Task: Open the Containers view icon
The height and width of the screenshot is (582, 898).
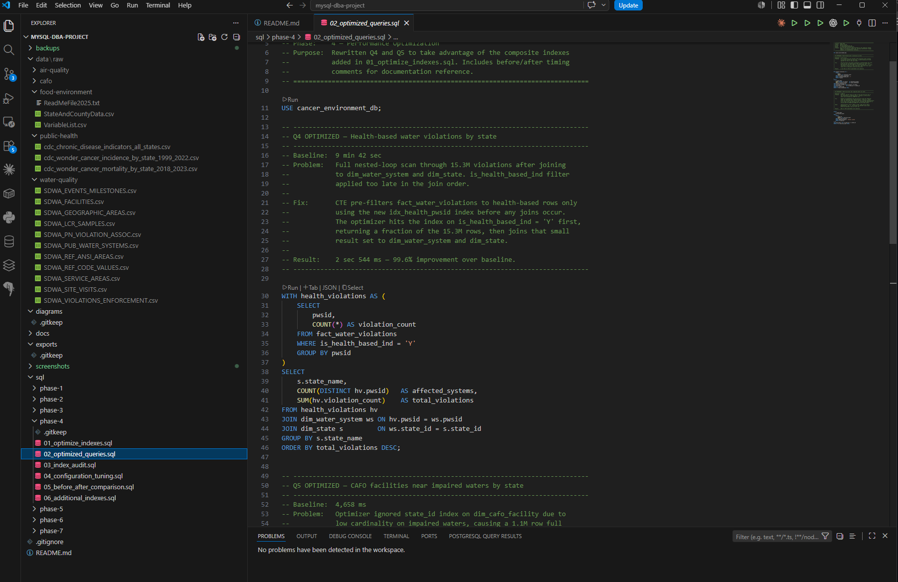Action: click(x=9, y=194)
